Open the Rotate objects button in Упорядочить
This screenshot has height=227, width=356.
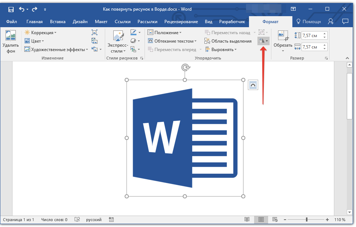(x=263, y=41)
